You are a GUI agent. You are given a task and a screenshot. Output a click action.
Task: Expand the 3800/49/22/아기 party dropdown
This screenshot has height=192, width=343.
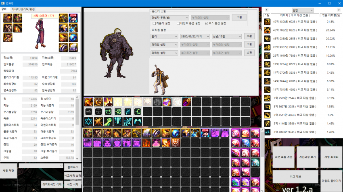[x=195, y=36]
